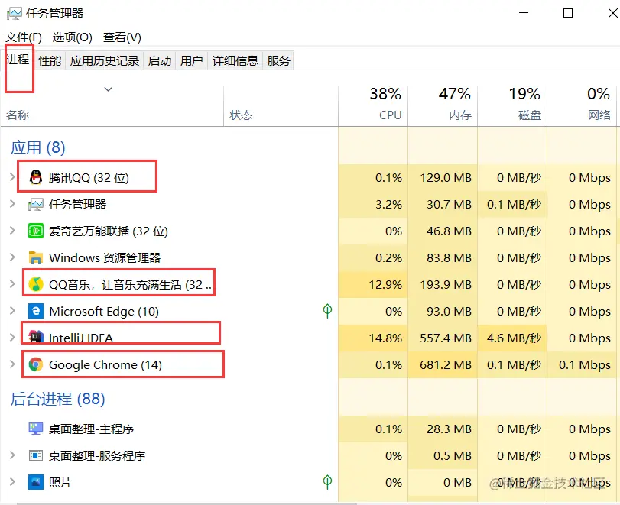
Task: Click the 12.9% CPU value
Action: pyautogui.click(x=385, y=284)
